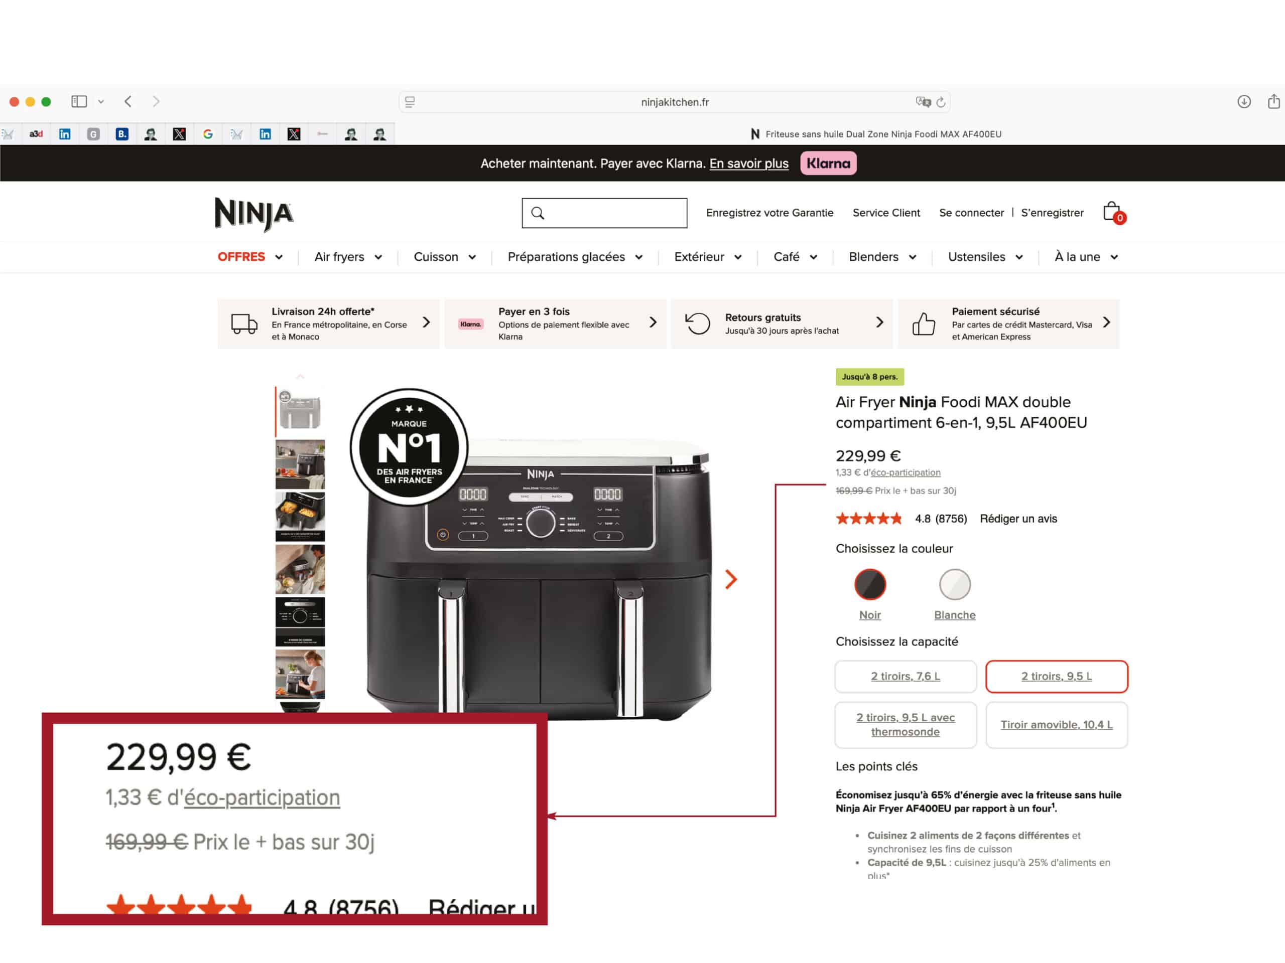
Task: Show next product image with red arrow
Action: pos(731,579)
